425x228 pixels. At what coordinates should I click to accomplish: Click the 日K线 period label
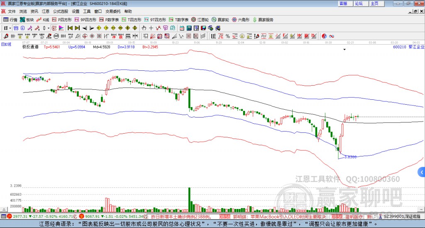[x=6, y=44]
